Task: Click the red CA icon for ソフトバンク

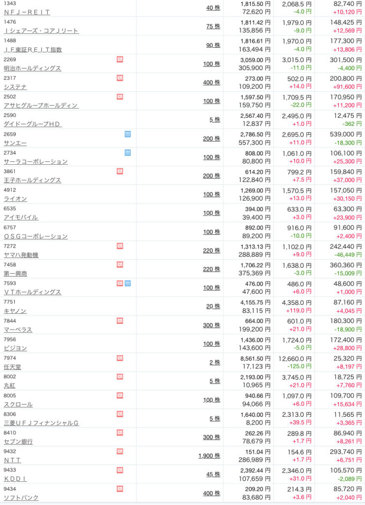Action: tap(120, 489)
